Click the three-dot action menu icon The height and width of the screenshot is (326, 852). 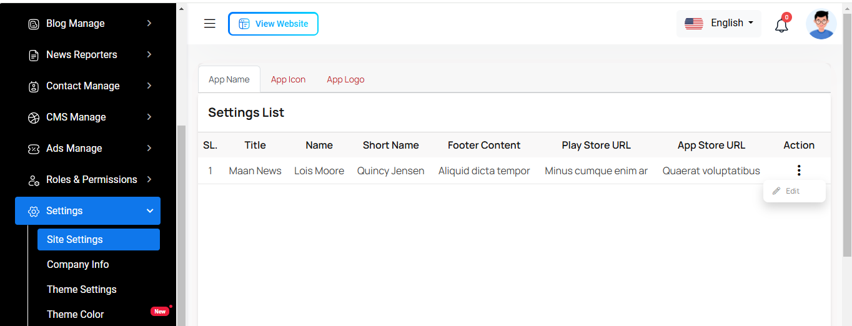click(x=798, y=170)
